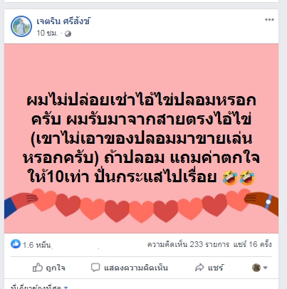View ความคิดเห็น 233 รายการ comments
The image size is (287, 289).
pos(188,244)
